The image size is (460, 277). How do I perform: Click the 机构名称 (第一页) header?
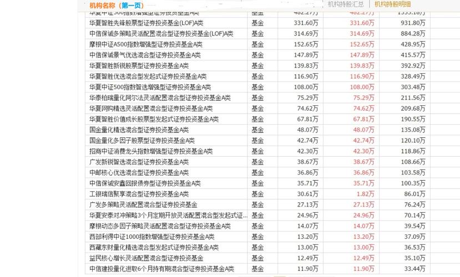pos(117,6)
